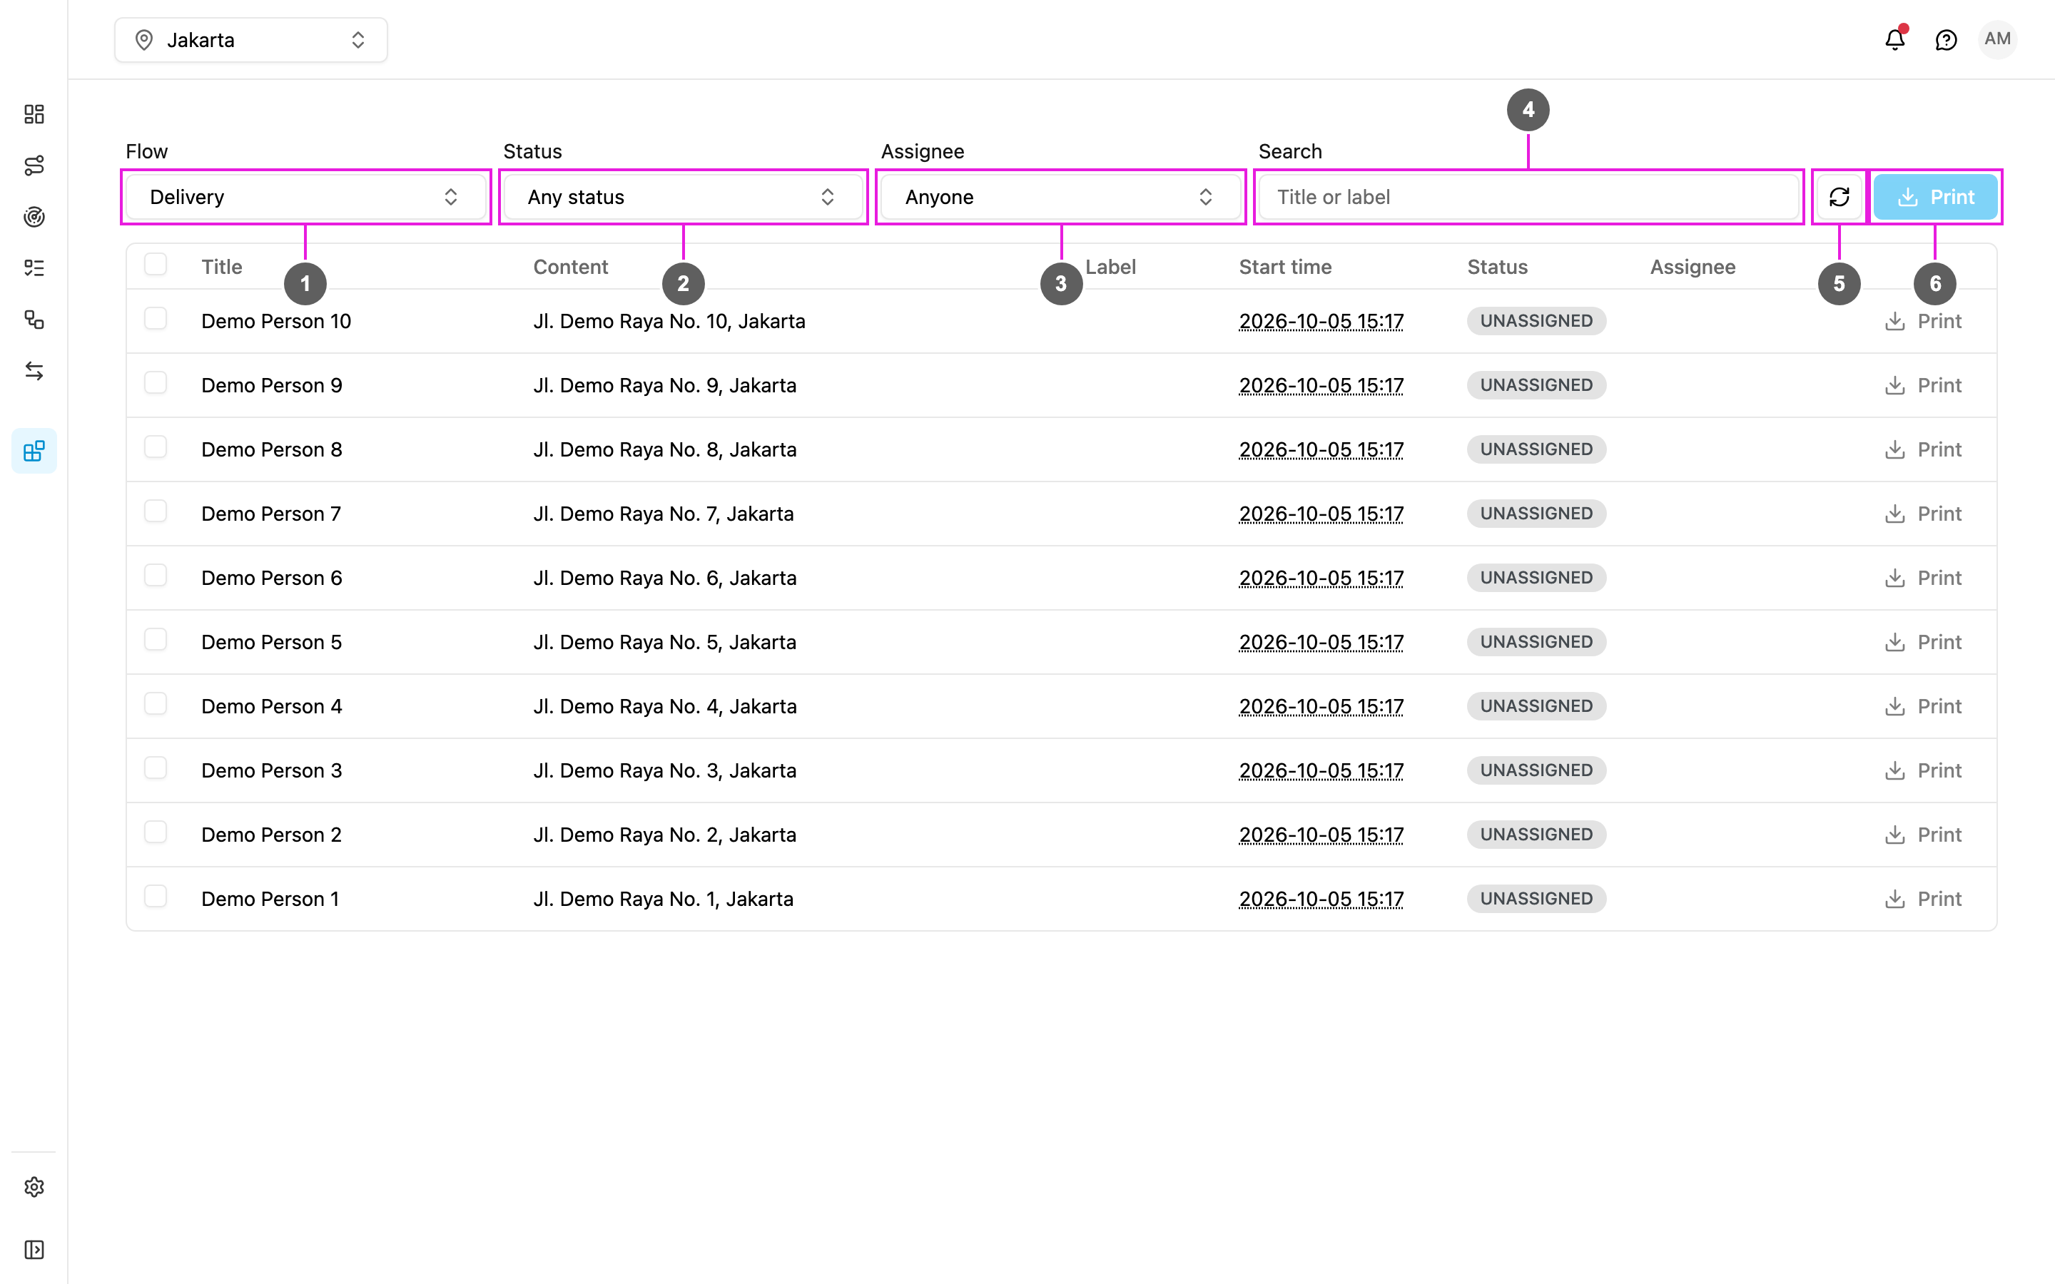Open the connected shapes icon in sidebar

pyautogui.click(x=34, y=320)
